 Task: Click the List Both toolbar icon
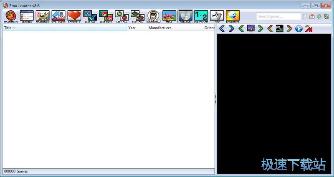[106, 16]
